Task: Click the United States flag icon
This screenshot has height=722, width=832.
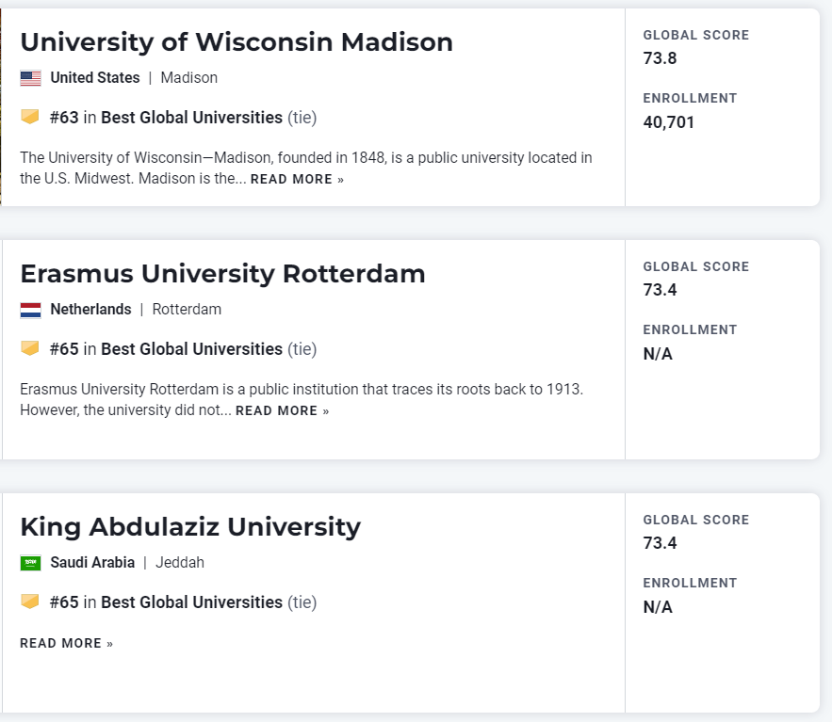Action: (x=30, y=78)
